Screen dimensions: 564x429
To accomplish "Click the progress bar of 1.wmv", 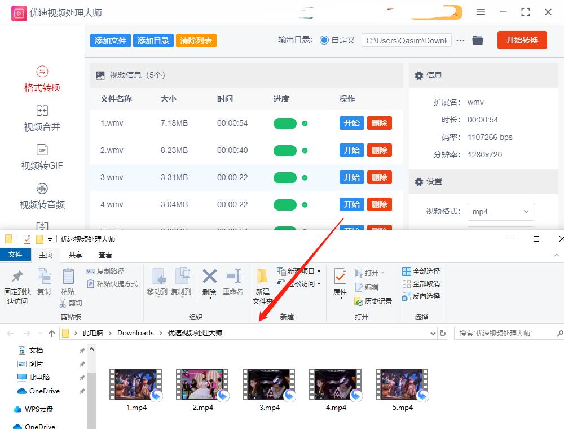I will [285, 123].
